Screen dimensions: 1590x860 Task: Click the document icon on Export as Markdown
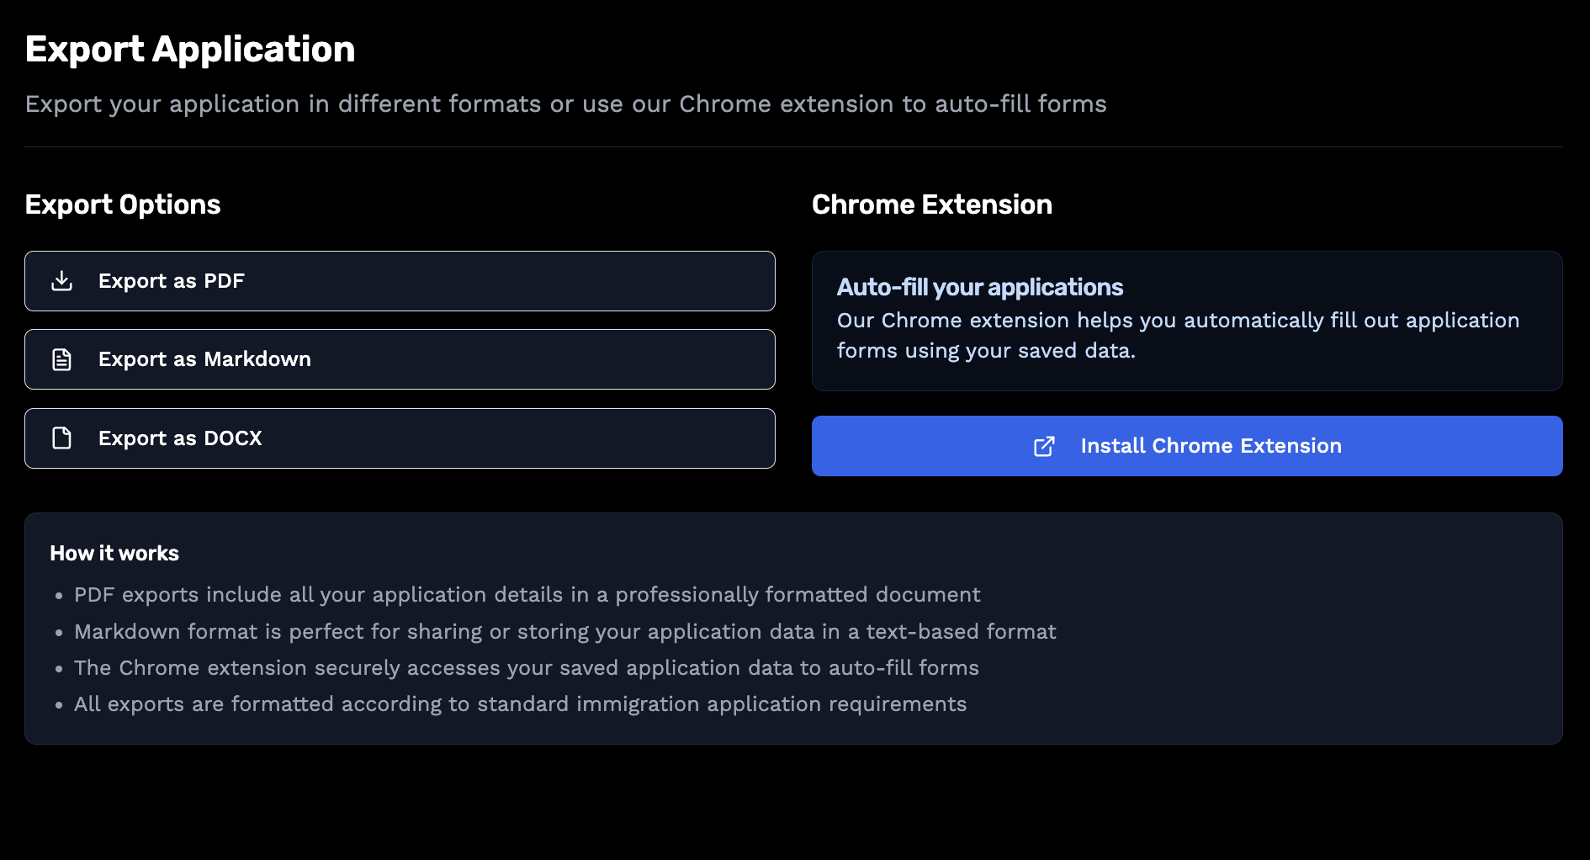click(61, 359)
